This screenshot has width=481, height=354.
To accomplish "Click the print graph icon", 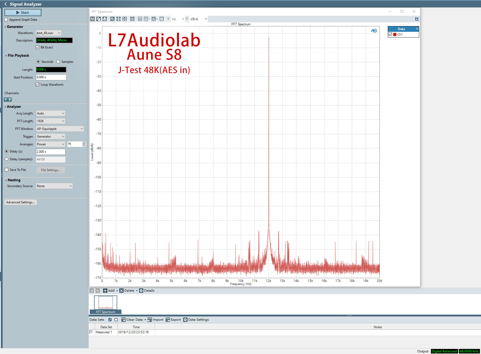I will [105, 19].
